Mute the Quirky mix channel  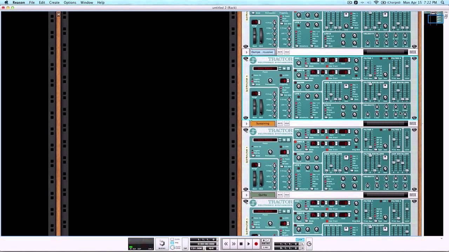(280, 195)
